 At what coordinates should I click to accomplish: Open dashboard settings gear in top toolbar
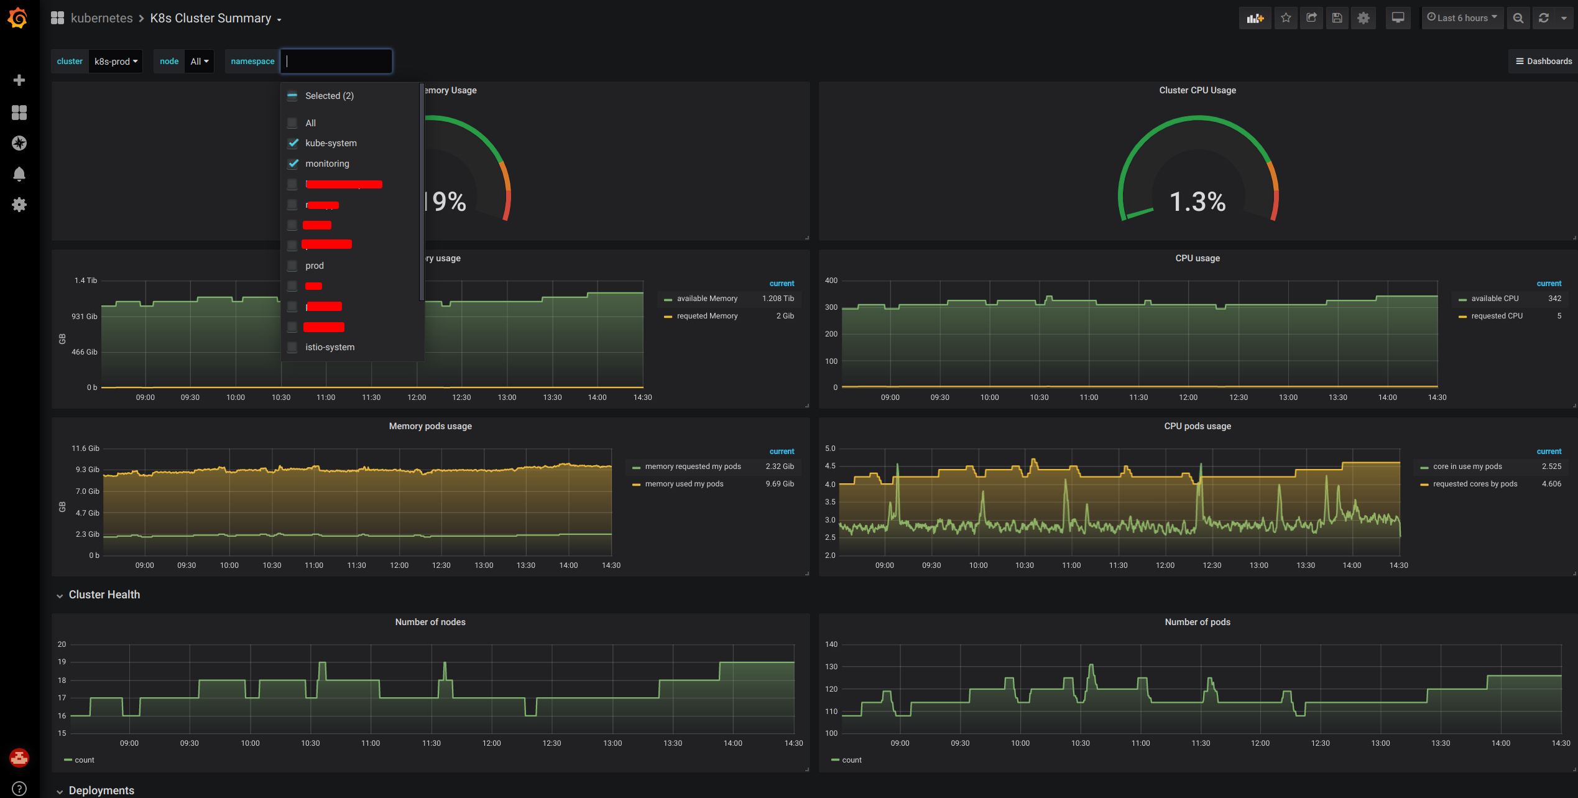coord(1363,18)
